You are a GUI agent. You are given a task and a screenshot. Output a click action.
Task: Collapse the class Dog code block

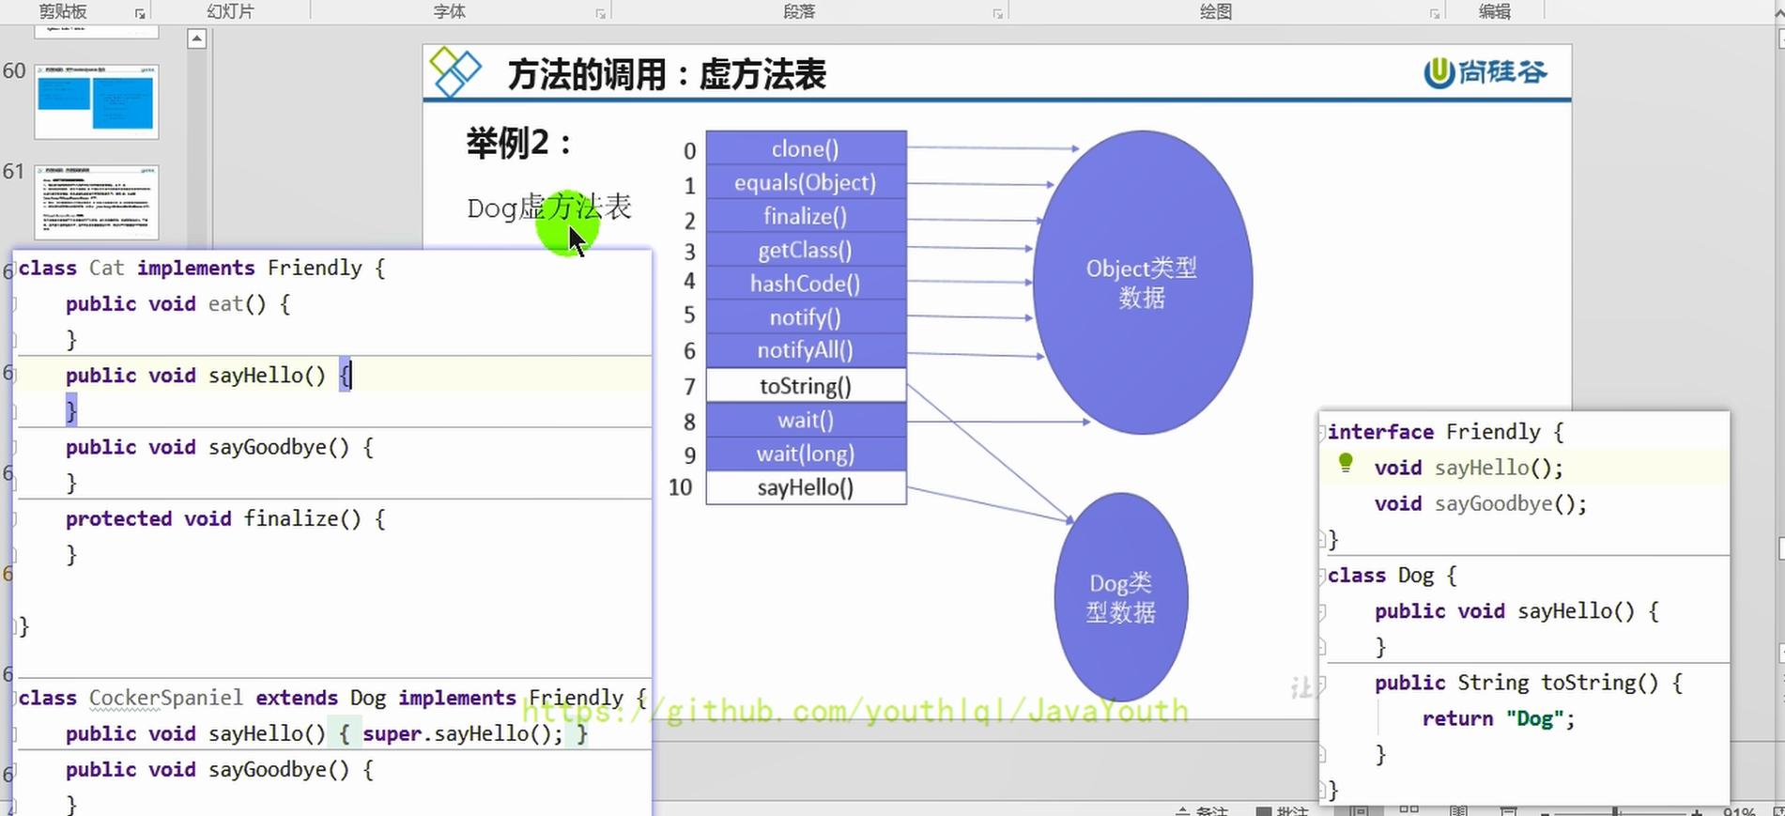pyautogui.click(x=1322, y=576)
